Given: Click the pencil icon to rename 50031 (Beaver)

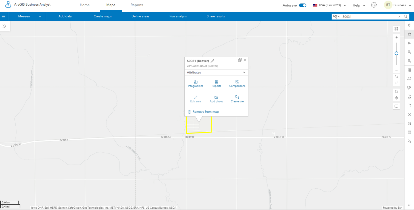Looking at the screenshot, I should [x=212, y=61].
